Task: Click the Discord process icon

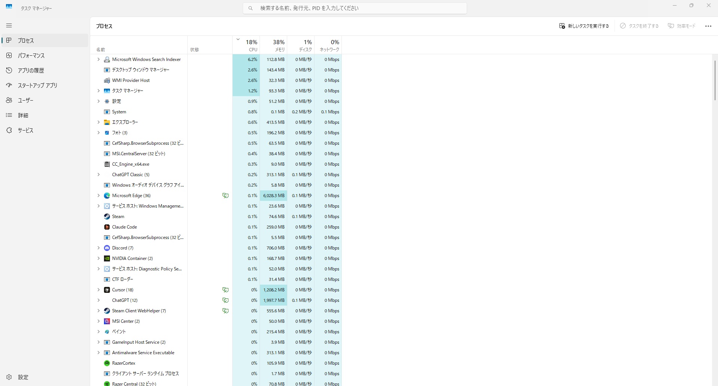Action: [x=107, y=248]
